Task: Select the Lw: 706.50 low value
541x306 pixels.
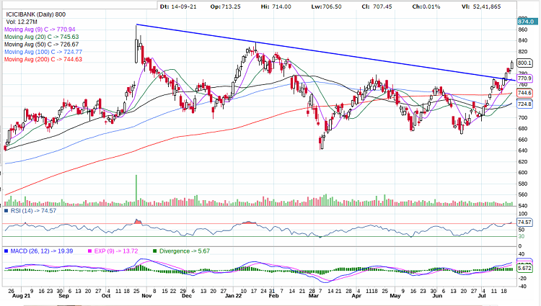Action: tap(326, 6)
